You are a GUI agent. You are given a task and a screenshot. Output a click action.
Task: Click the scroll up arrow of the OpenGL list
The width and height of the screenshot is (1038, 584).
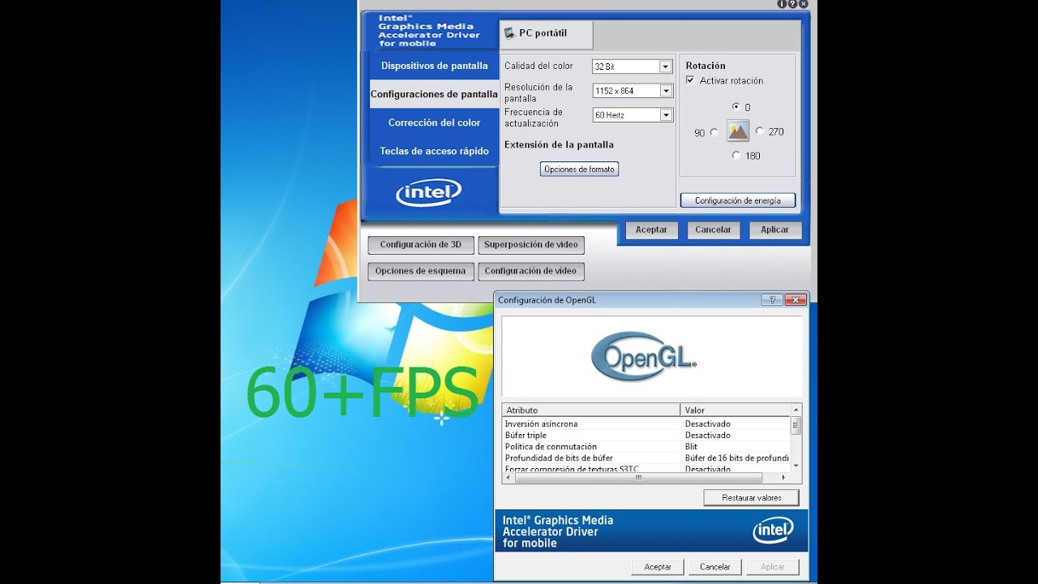tap(796, 410)
